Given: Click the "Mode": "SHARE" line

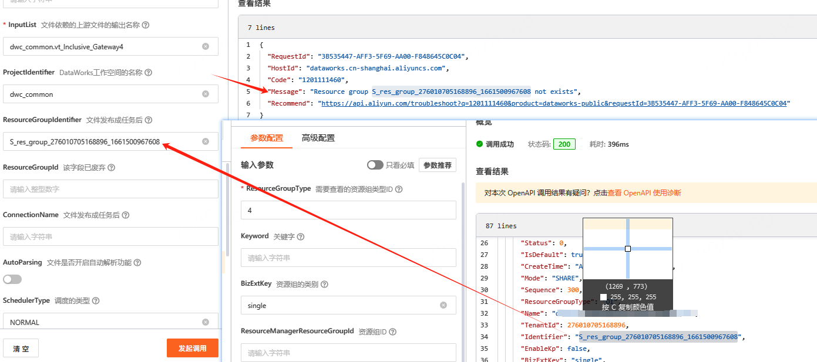Looking at the screenshot, I should pyautogui.click(x=551, y=278).
